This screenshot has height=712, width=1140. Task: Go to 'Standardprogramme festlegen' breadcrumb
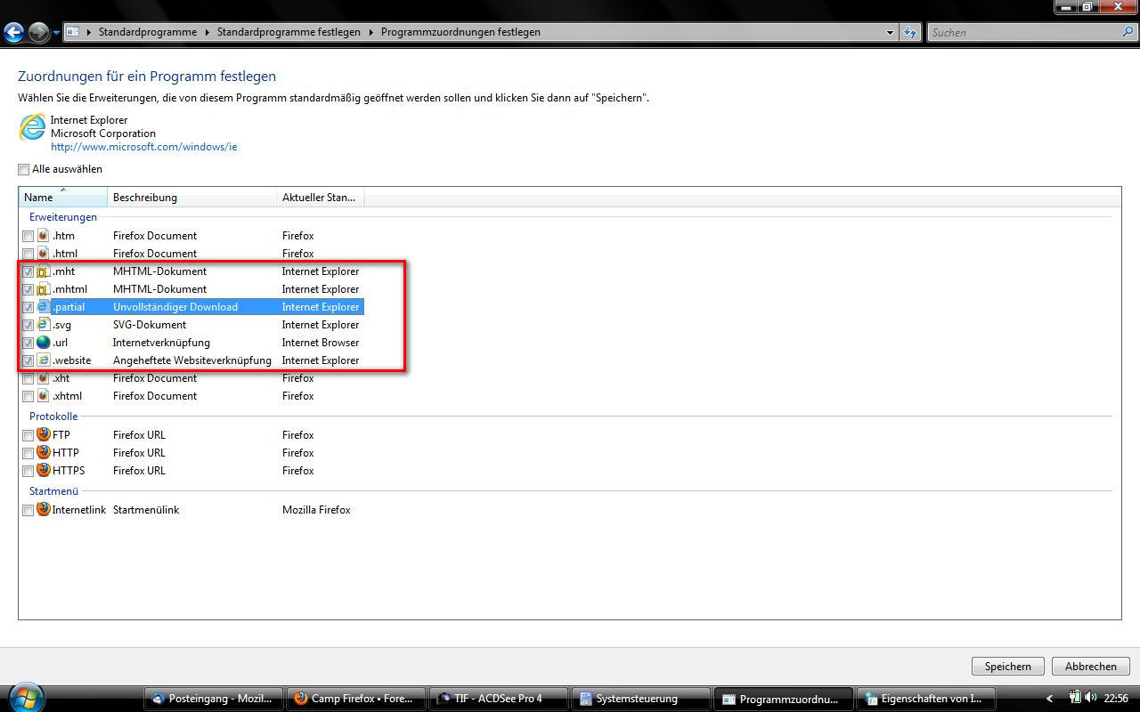click(x=289, y=32)
